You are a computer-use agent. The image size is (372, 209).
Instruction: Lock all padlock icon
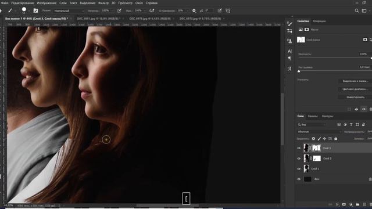336,139
